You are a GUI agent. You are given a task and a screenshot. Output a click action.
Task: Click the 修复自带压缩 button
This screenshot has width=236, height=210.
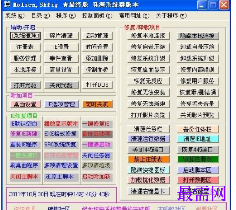click(148, 47)
